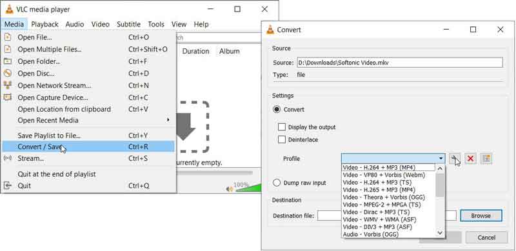Click the Stream broadcast icon

(7, 159)
